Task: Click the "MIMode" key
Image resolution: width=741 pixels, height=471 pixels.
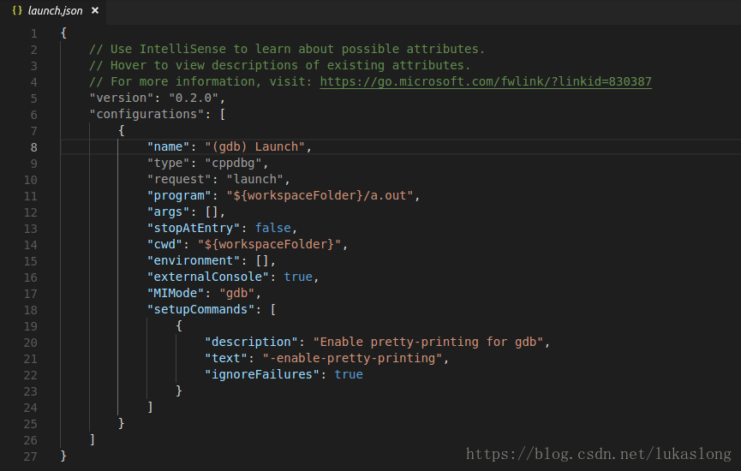Action: (176, 294)
